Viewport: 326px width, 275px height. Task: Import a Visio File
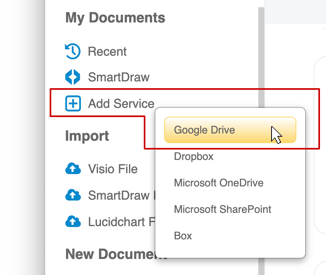point(113,169)
